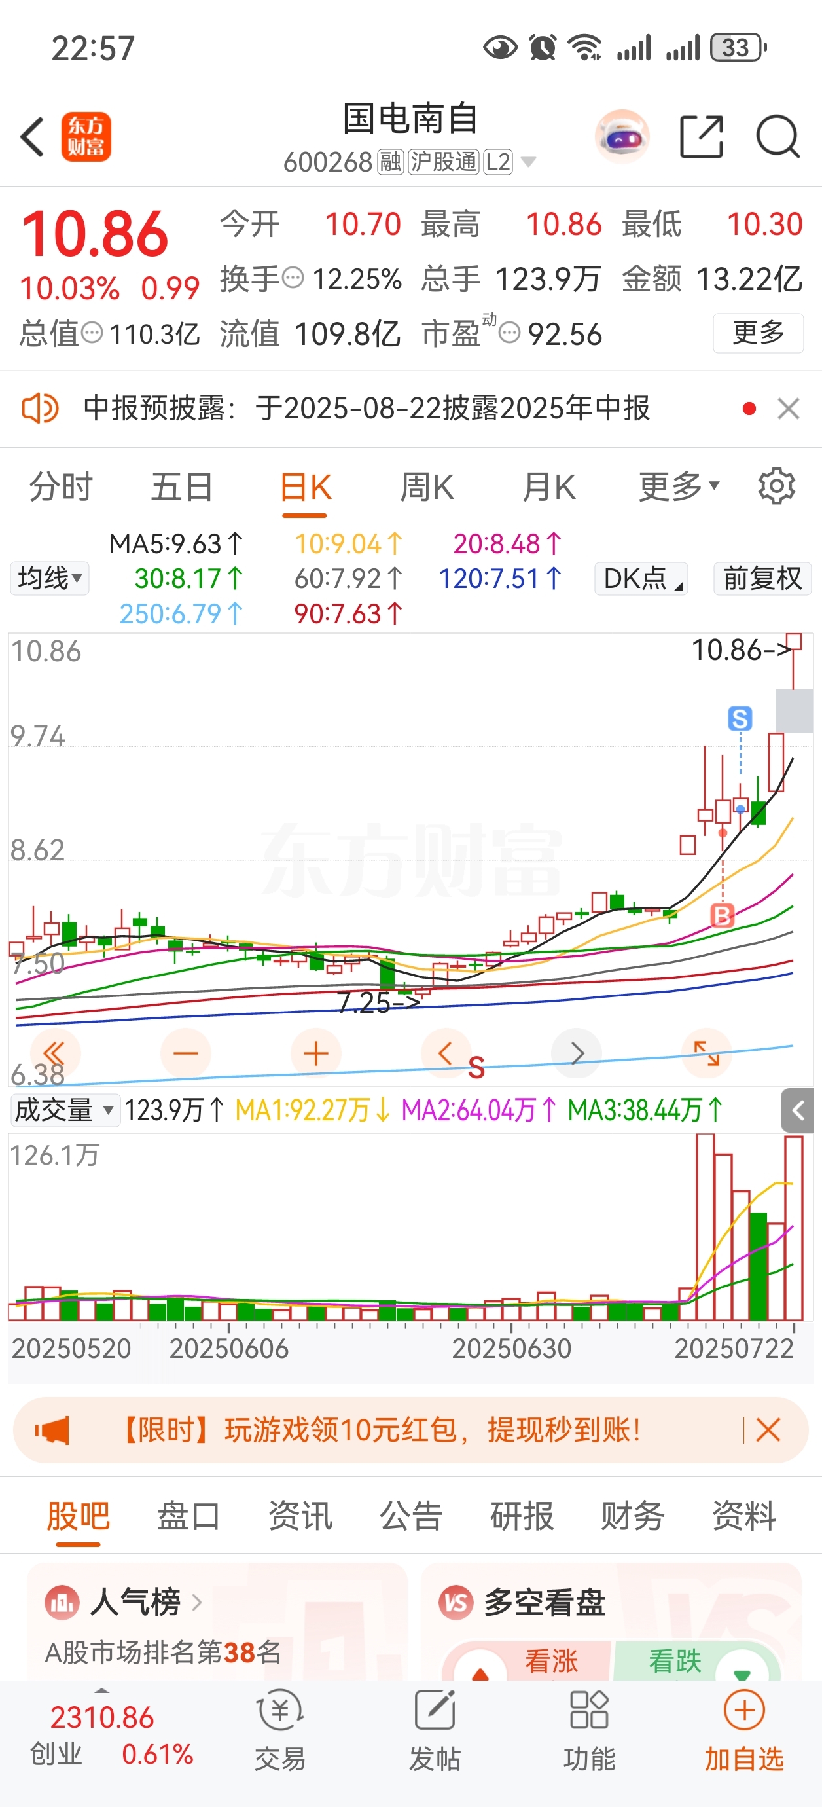Open the DK点 selector
The image size is (822, 1807).
pyautogui.click(x=641, y=579)
